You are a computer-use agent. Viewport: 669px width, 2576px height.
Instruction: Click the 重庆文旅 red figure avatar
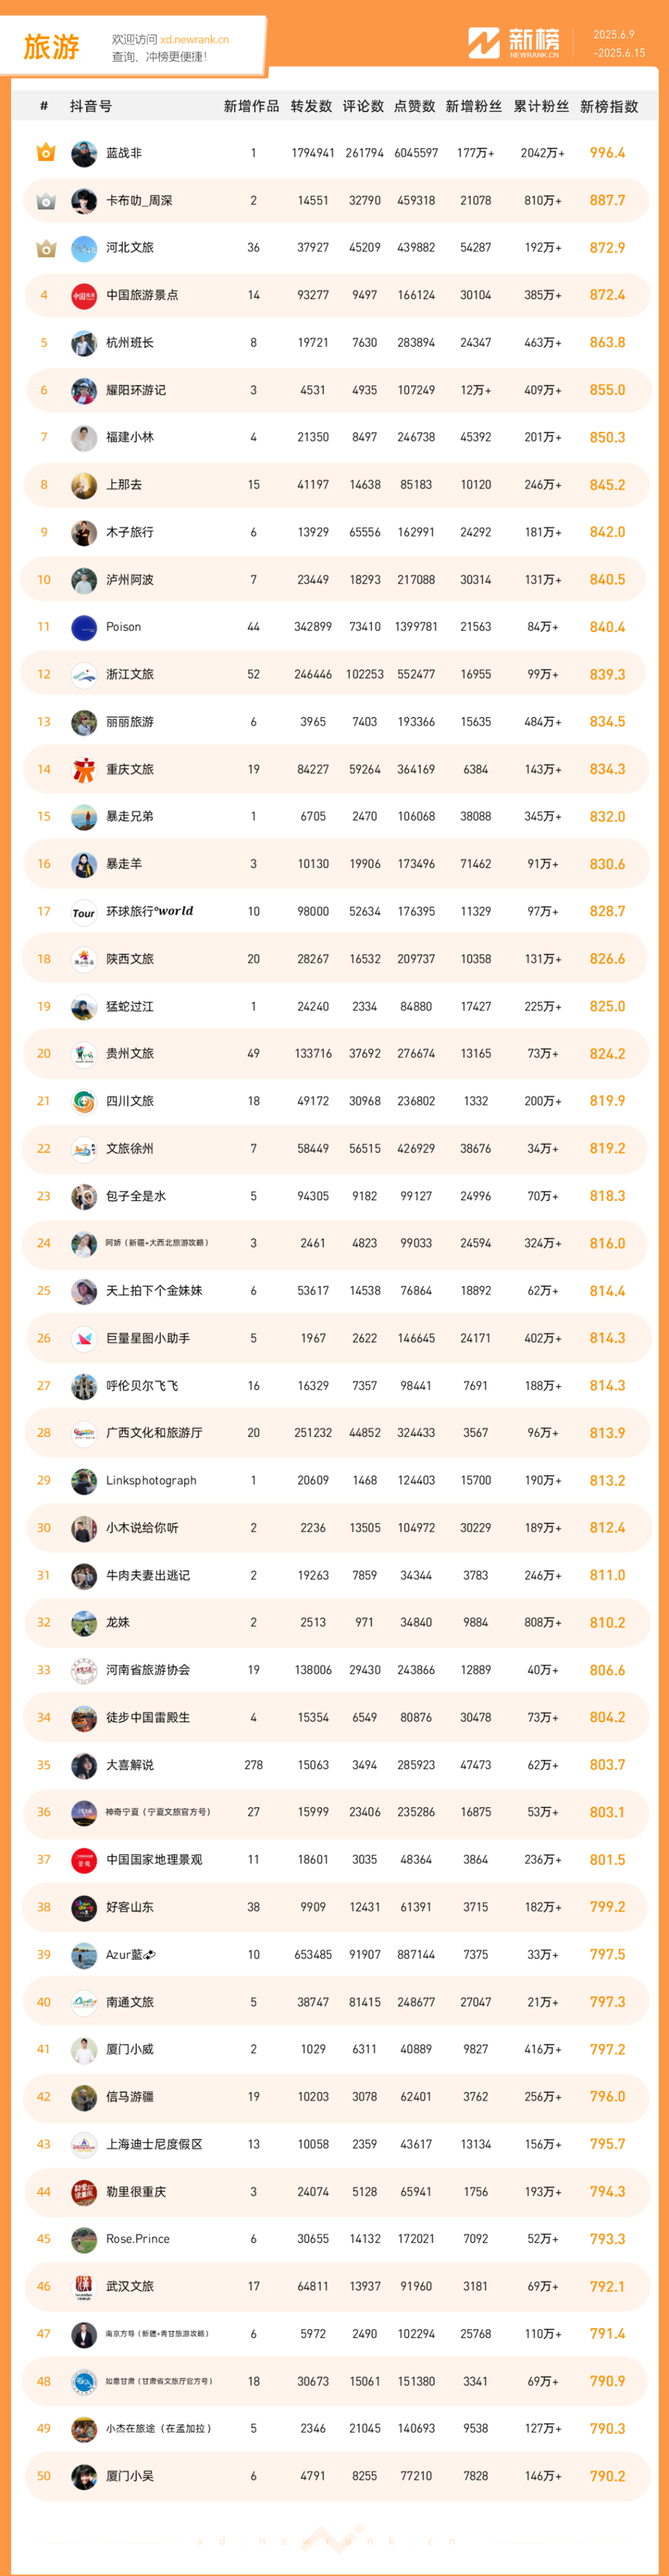pyautogui.click(x=84, y=769)
